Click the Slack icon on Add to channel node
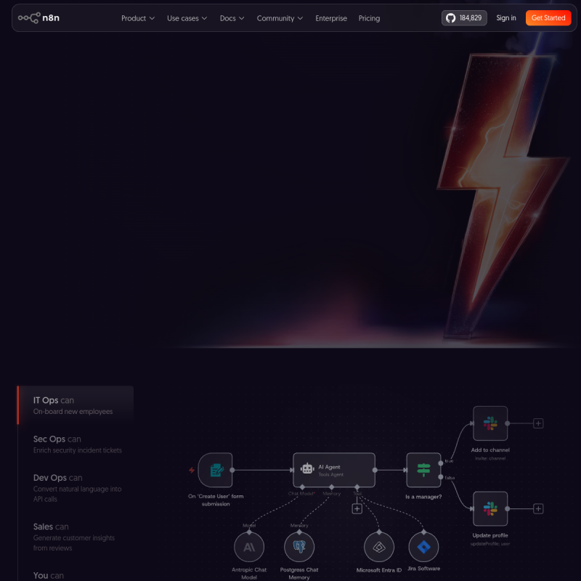The width and height of the screenshot is (581, 581). (490, 423)
